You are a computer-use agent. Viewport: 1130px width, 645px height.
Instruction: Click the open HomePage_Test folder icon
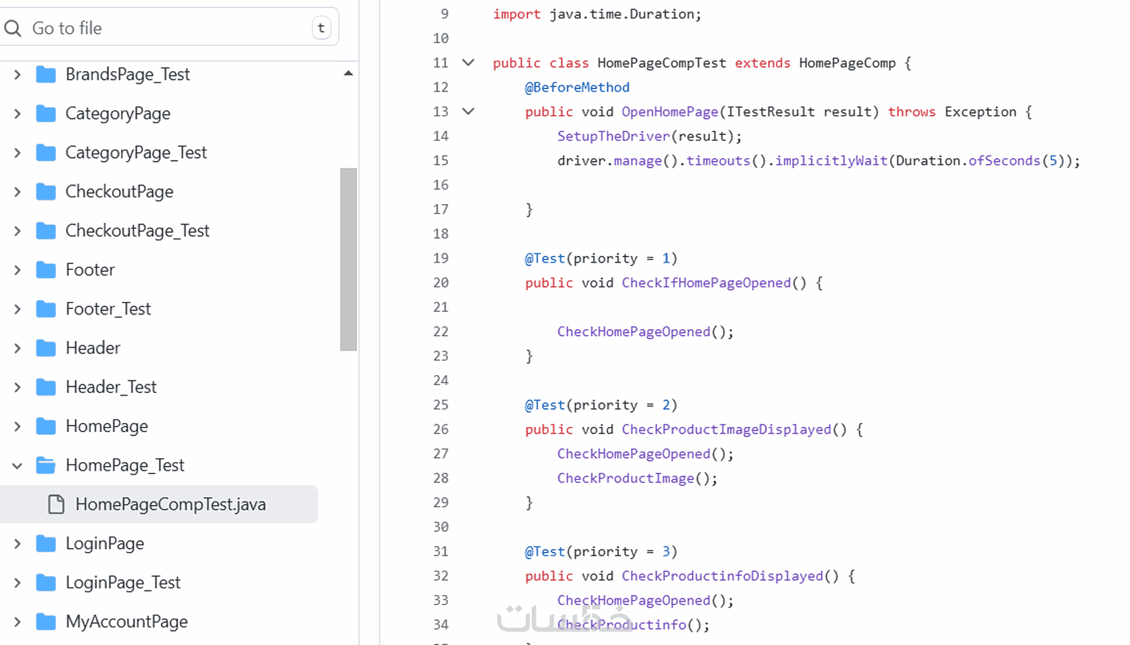46,465
